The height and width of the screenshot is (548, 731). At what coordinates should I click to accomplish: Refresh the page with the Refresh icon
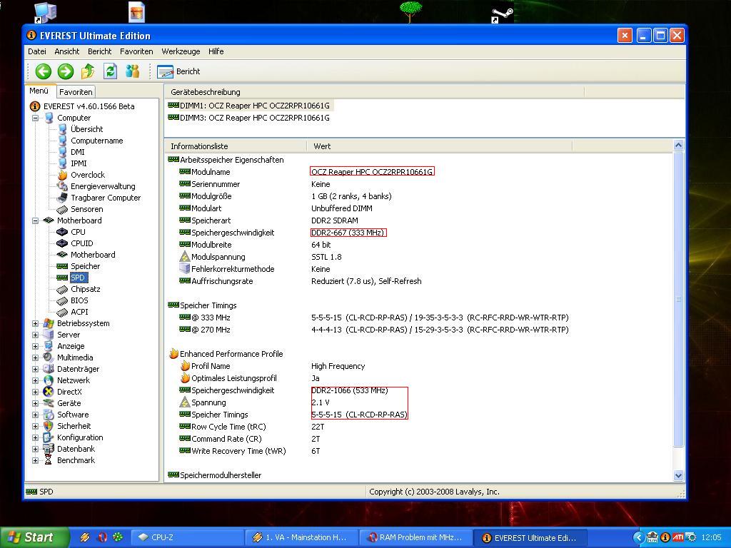(110, 71)
